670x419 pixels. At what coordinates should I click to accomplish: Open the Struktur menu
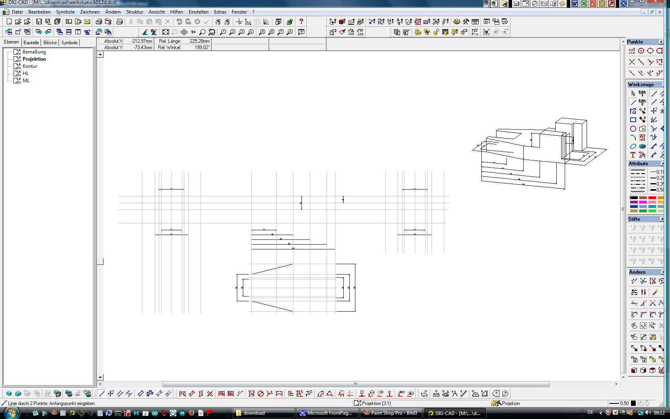tap(135, 12)
